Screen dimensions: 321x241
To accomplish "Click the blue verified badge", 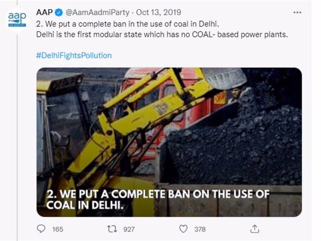I will [x=59, y=12].
